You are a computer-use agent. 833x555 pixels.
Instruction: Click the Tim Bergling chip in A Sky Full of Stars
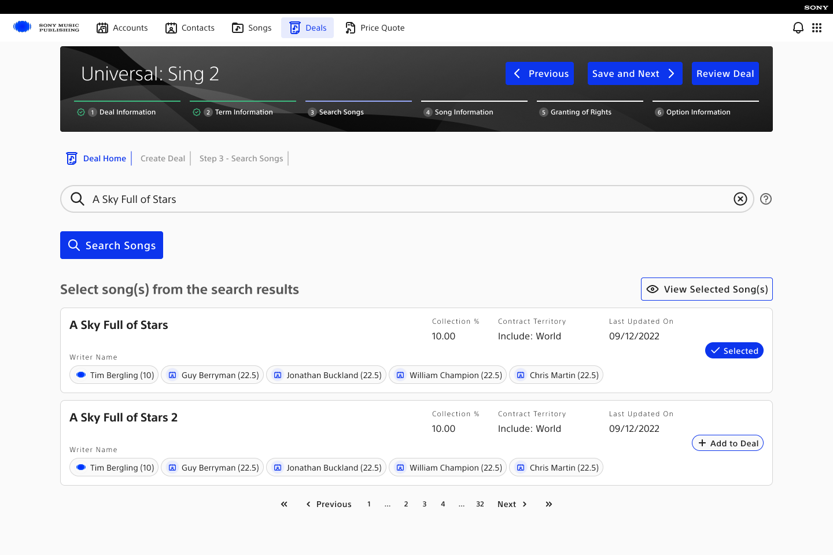(x=114, y=375)
